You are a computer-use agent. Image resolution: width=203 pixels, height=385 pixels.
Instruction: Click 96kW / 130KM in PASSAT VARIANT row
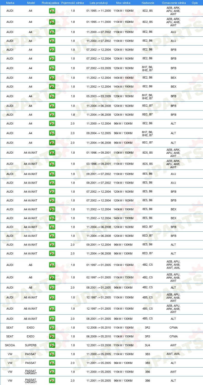(x=123, y=381)
